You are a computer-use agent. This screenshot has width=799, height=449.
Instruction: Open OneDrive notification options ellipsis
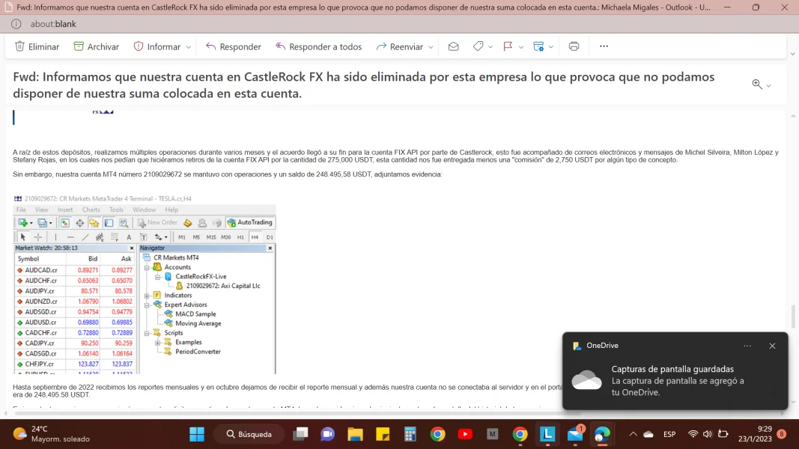[747, 346]
